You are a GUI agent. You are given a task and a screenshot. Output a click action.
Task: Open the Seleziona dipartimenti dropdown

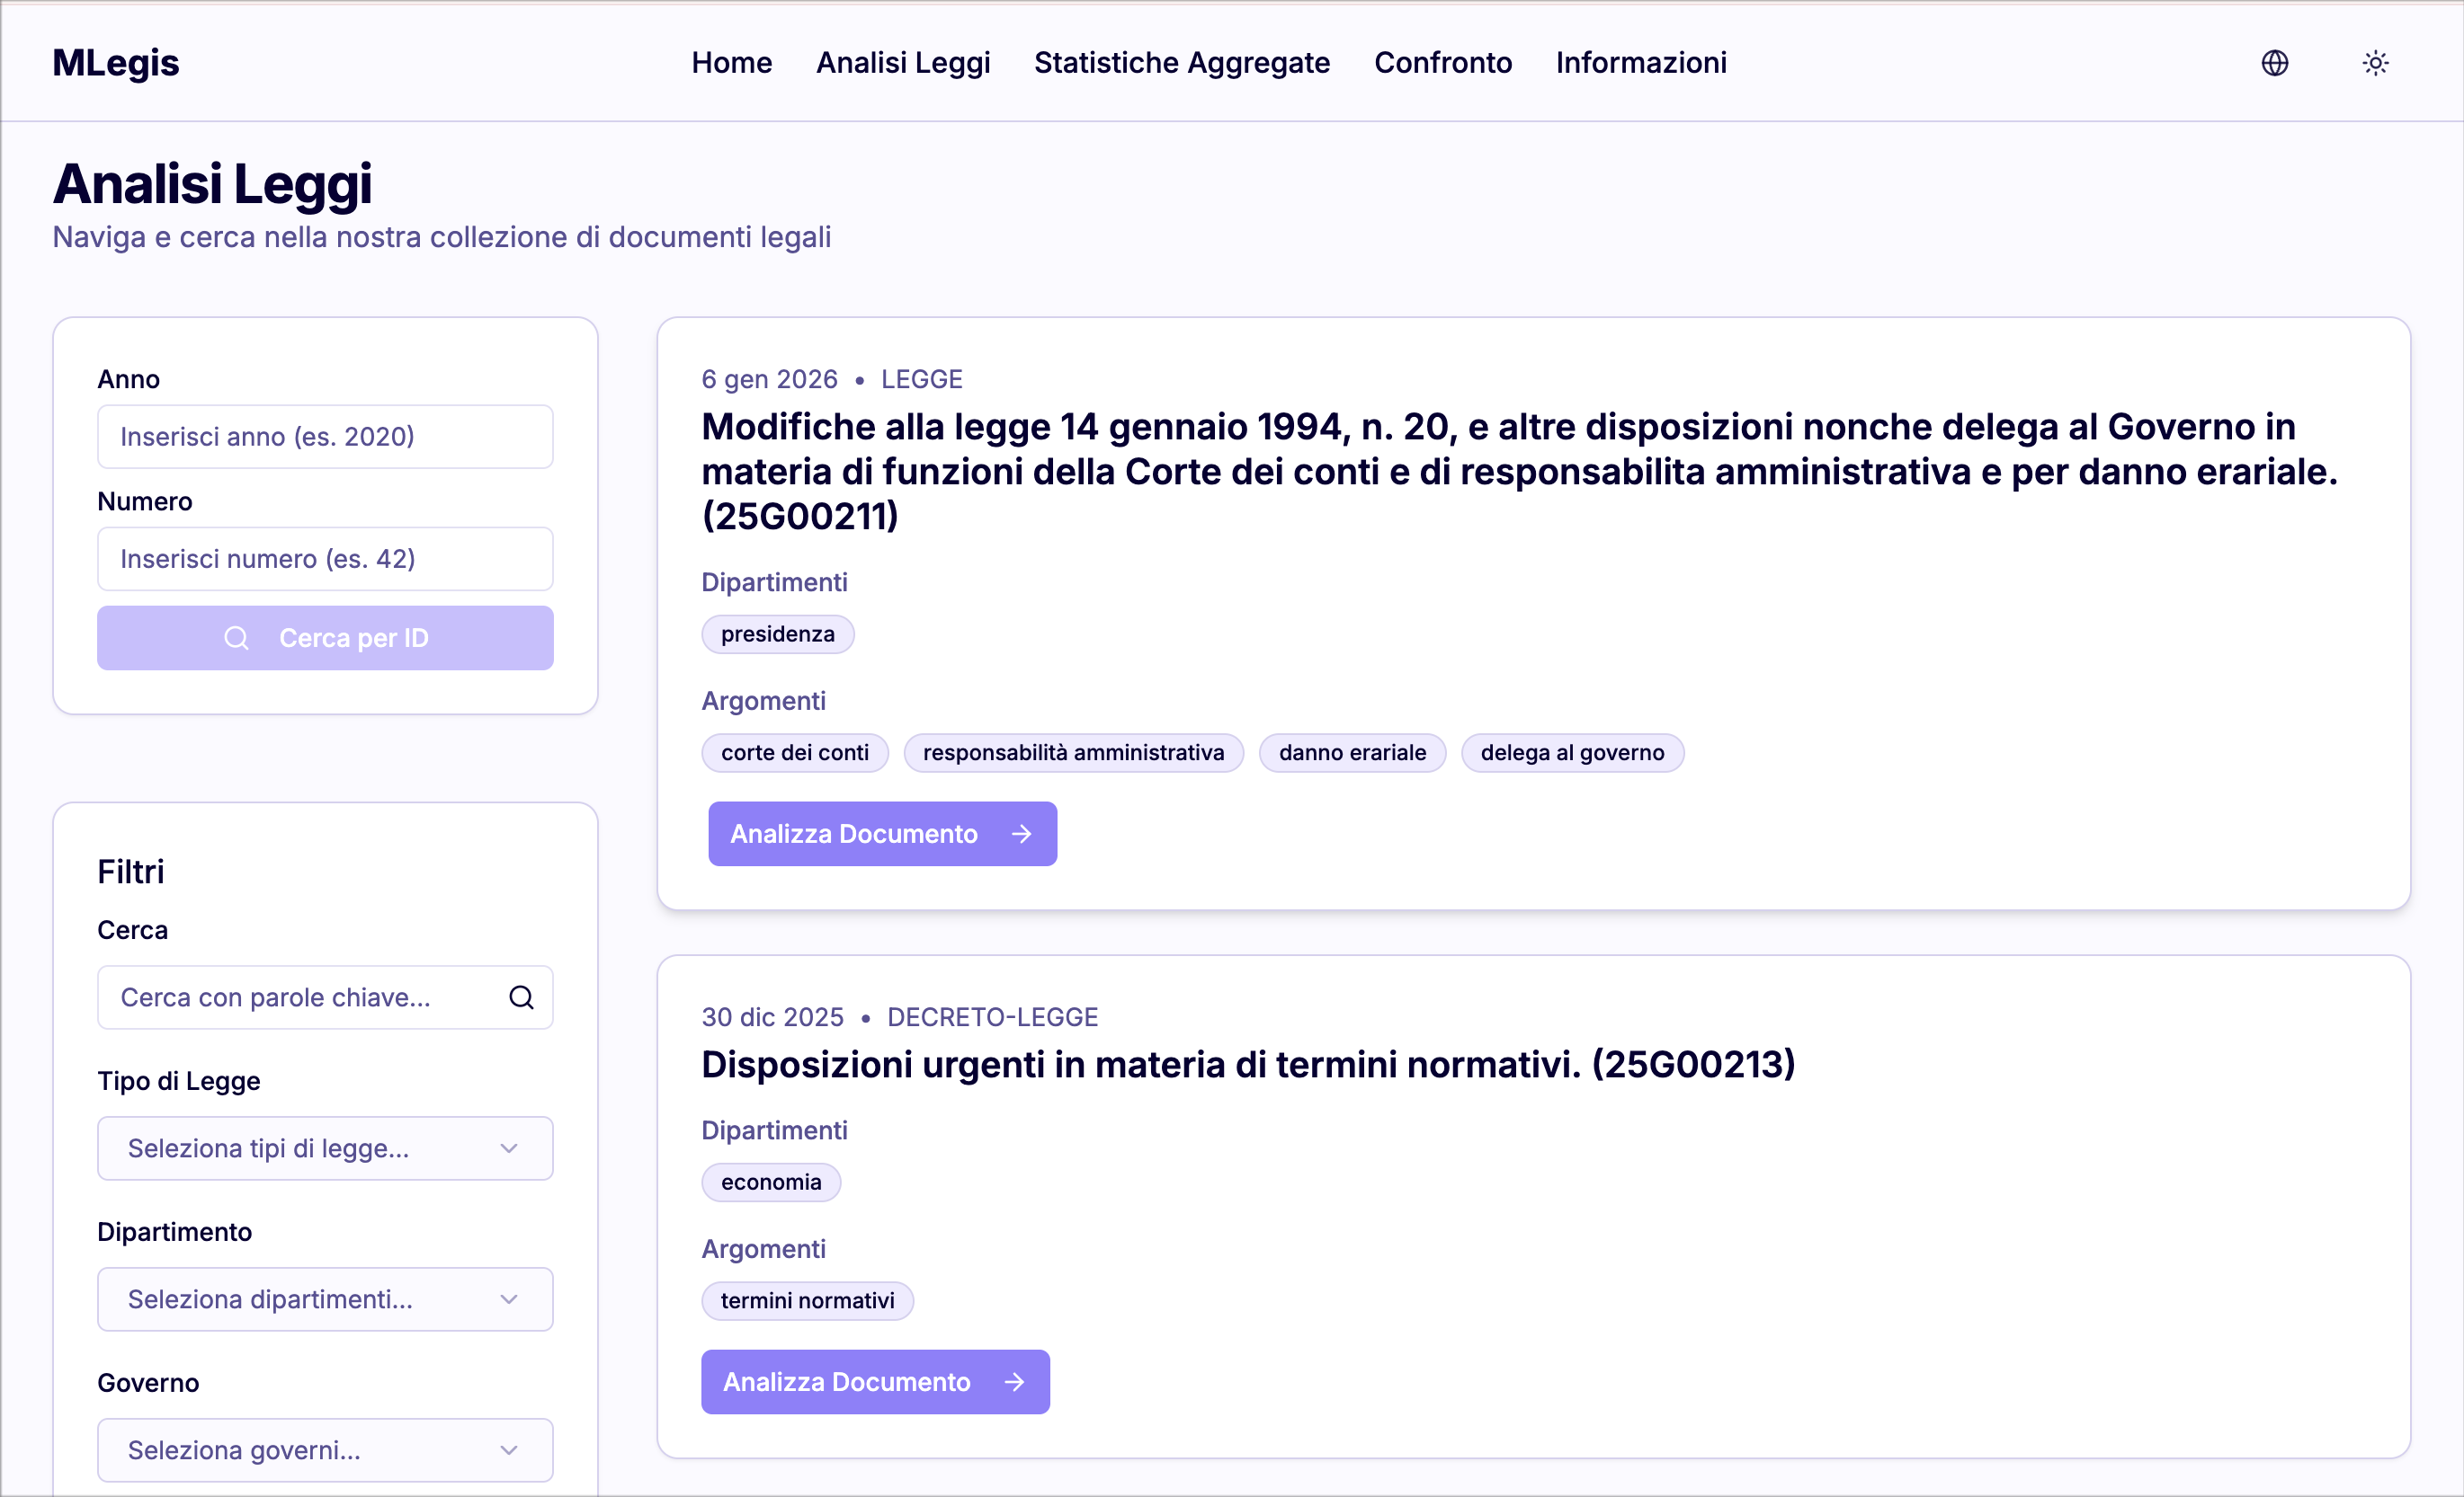pos(325,1299)
